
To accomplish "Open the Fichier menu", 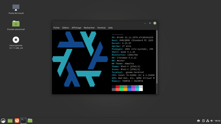I will 56,28.
